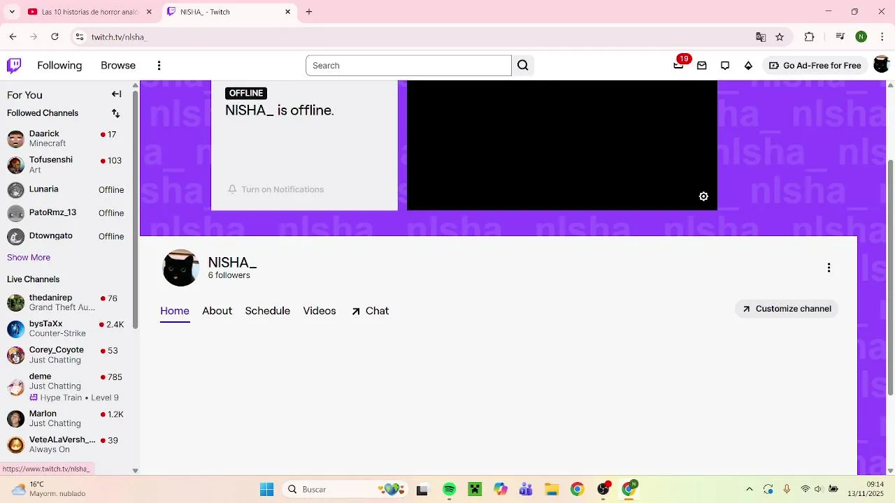This screenshot has width=895, height=503.
Task: Open File Explorer from the taskbar
Action: point(552,489)
